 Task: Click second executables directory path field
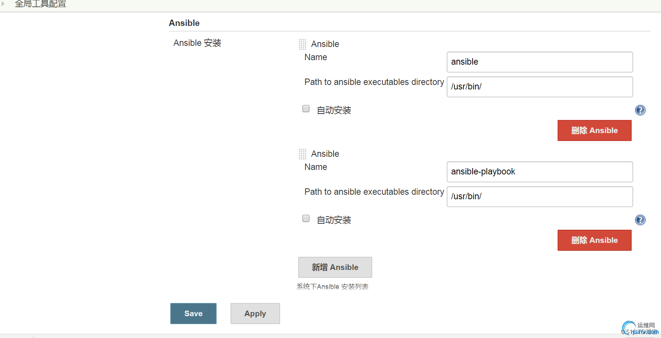(x=539, y=197)
